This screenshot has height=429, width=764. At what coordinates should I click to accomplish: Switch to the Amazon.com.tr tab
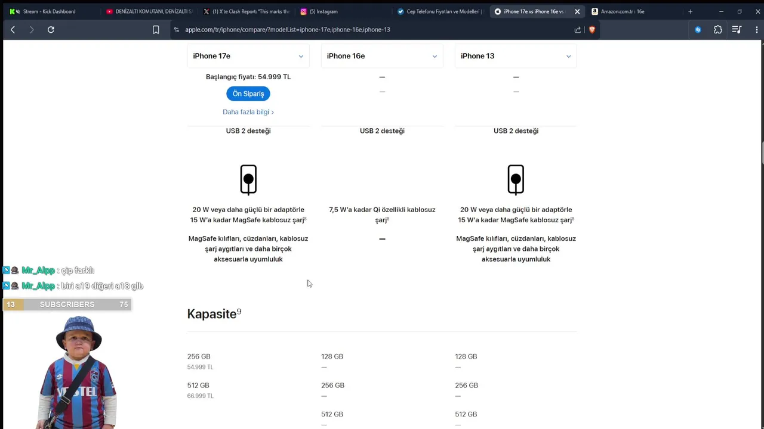623,11
